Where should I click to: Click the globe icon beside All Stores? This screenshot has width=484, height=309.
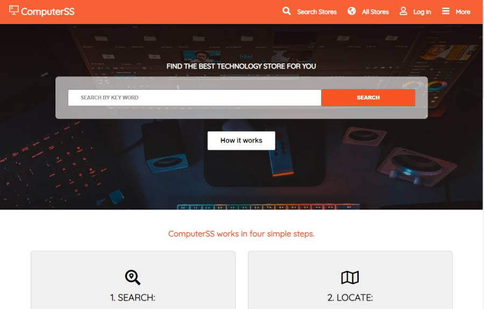click(x=352, y=11)
